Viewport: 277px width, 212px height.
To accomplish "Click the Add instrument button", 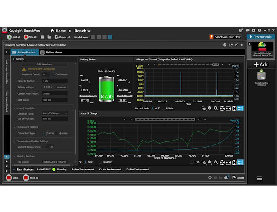I will (261, 64).
